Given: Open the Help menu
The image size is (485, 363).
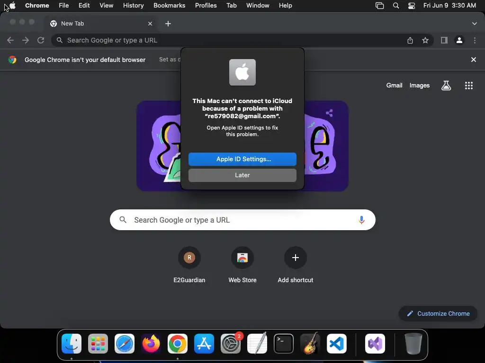Looking at the screenshot, I should tap(285, 6).
